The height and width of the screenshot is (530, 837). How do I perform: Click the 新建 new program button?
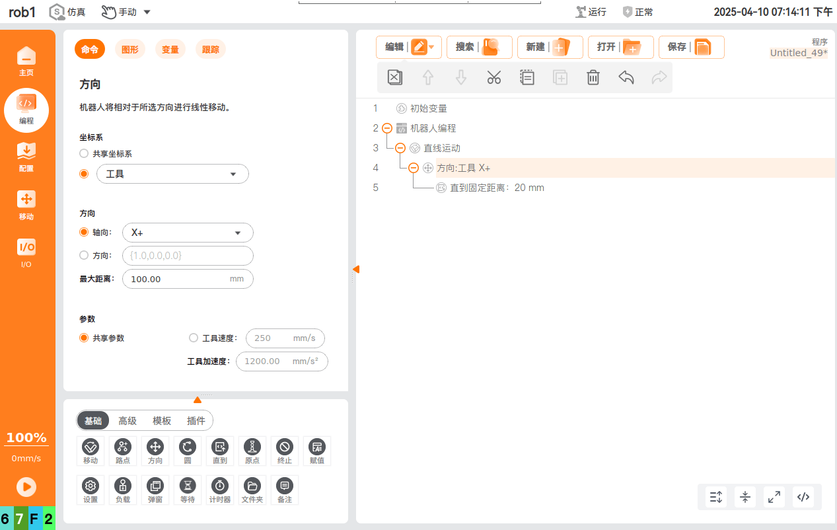550,47
